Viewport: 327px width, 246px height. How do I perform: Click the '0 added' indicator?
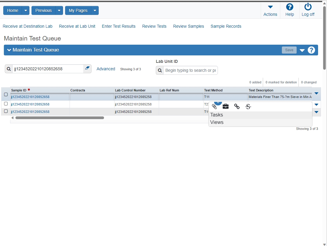click(255, 82)
